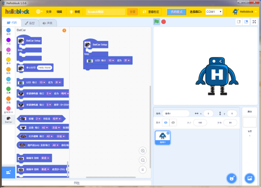Select the purple looks category circle

pos(9,40)
